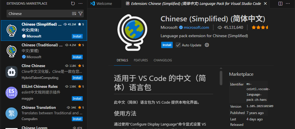
Task: Click the verified badge beside microsoft.com
Action: tap(181, 28)
